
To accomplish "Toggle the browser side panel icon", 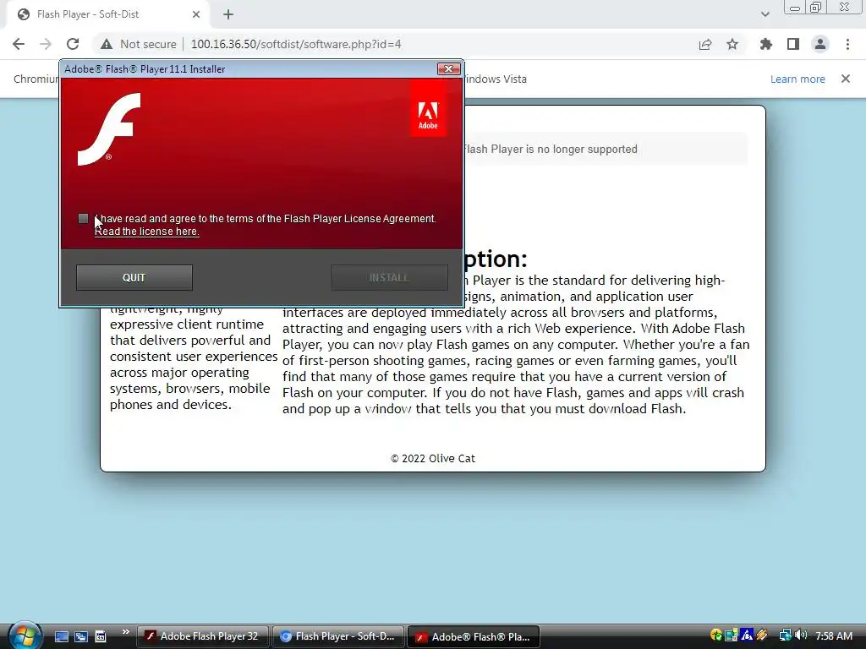I will (x=793, y=44).
